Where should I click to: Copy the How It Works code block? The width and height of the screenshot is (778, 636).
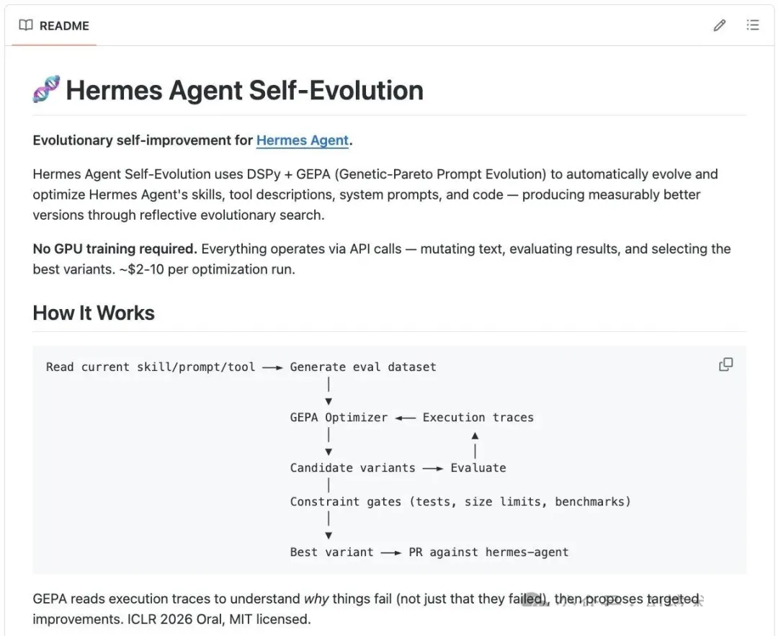[725, 364]
